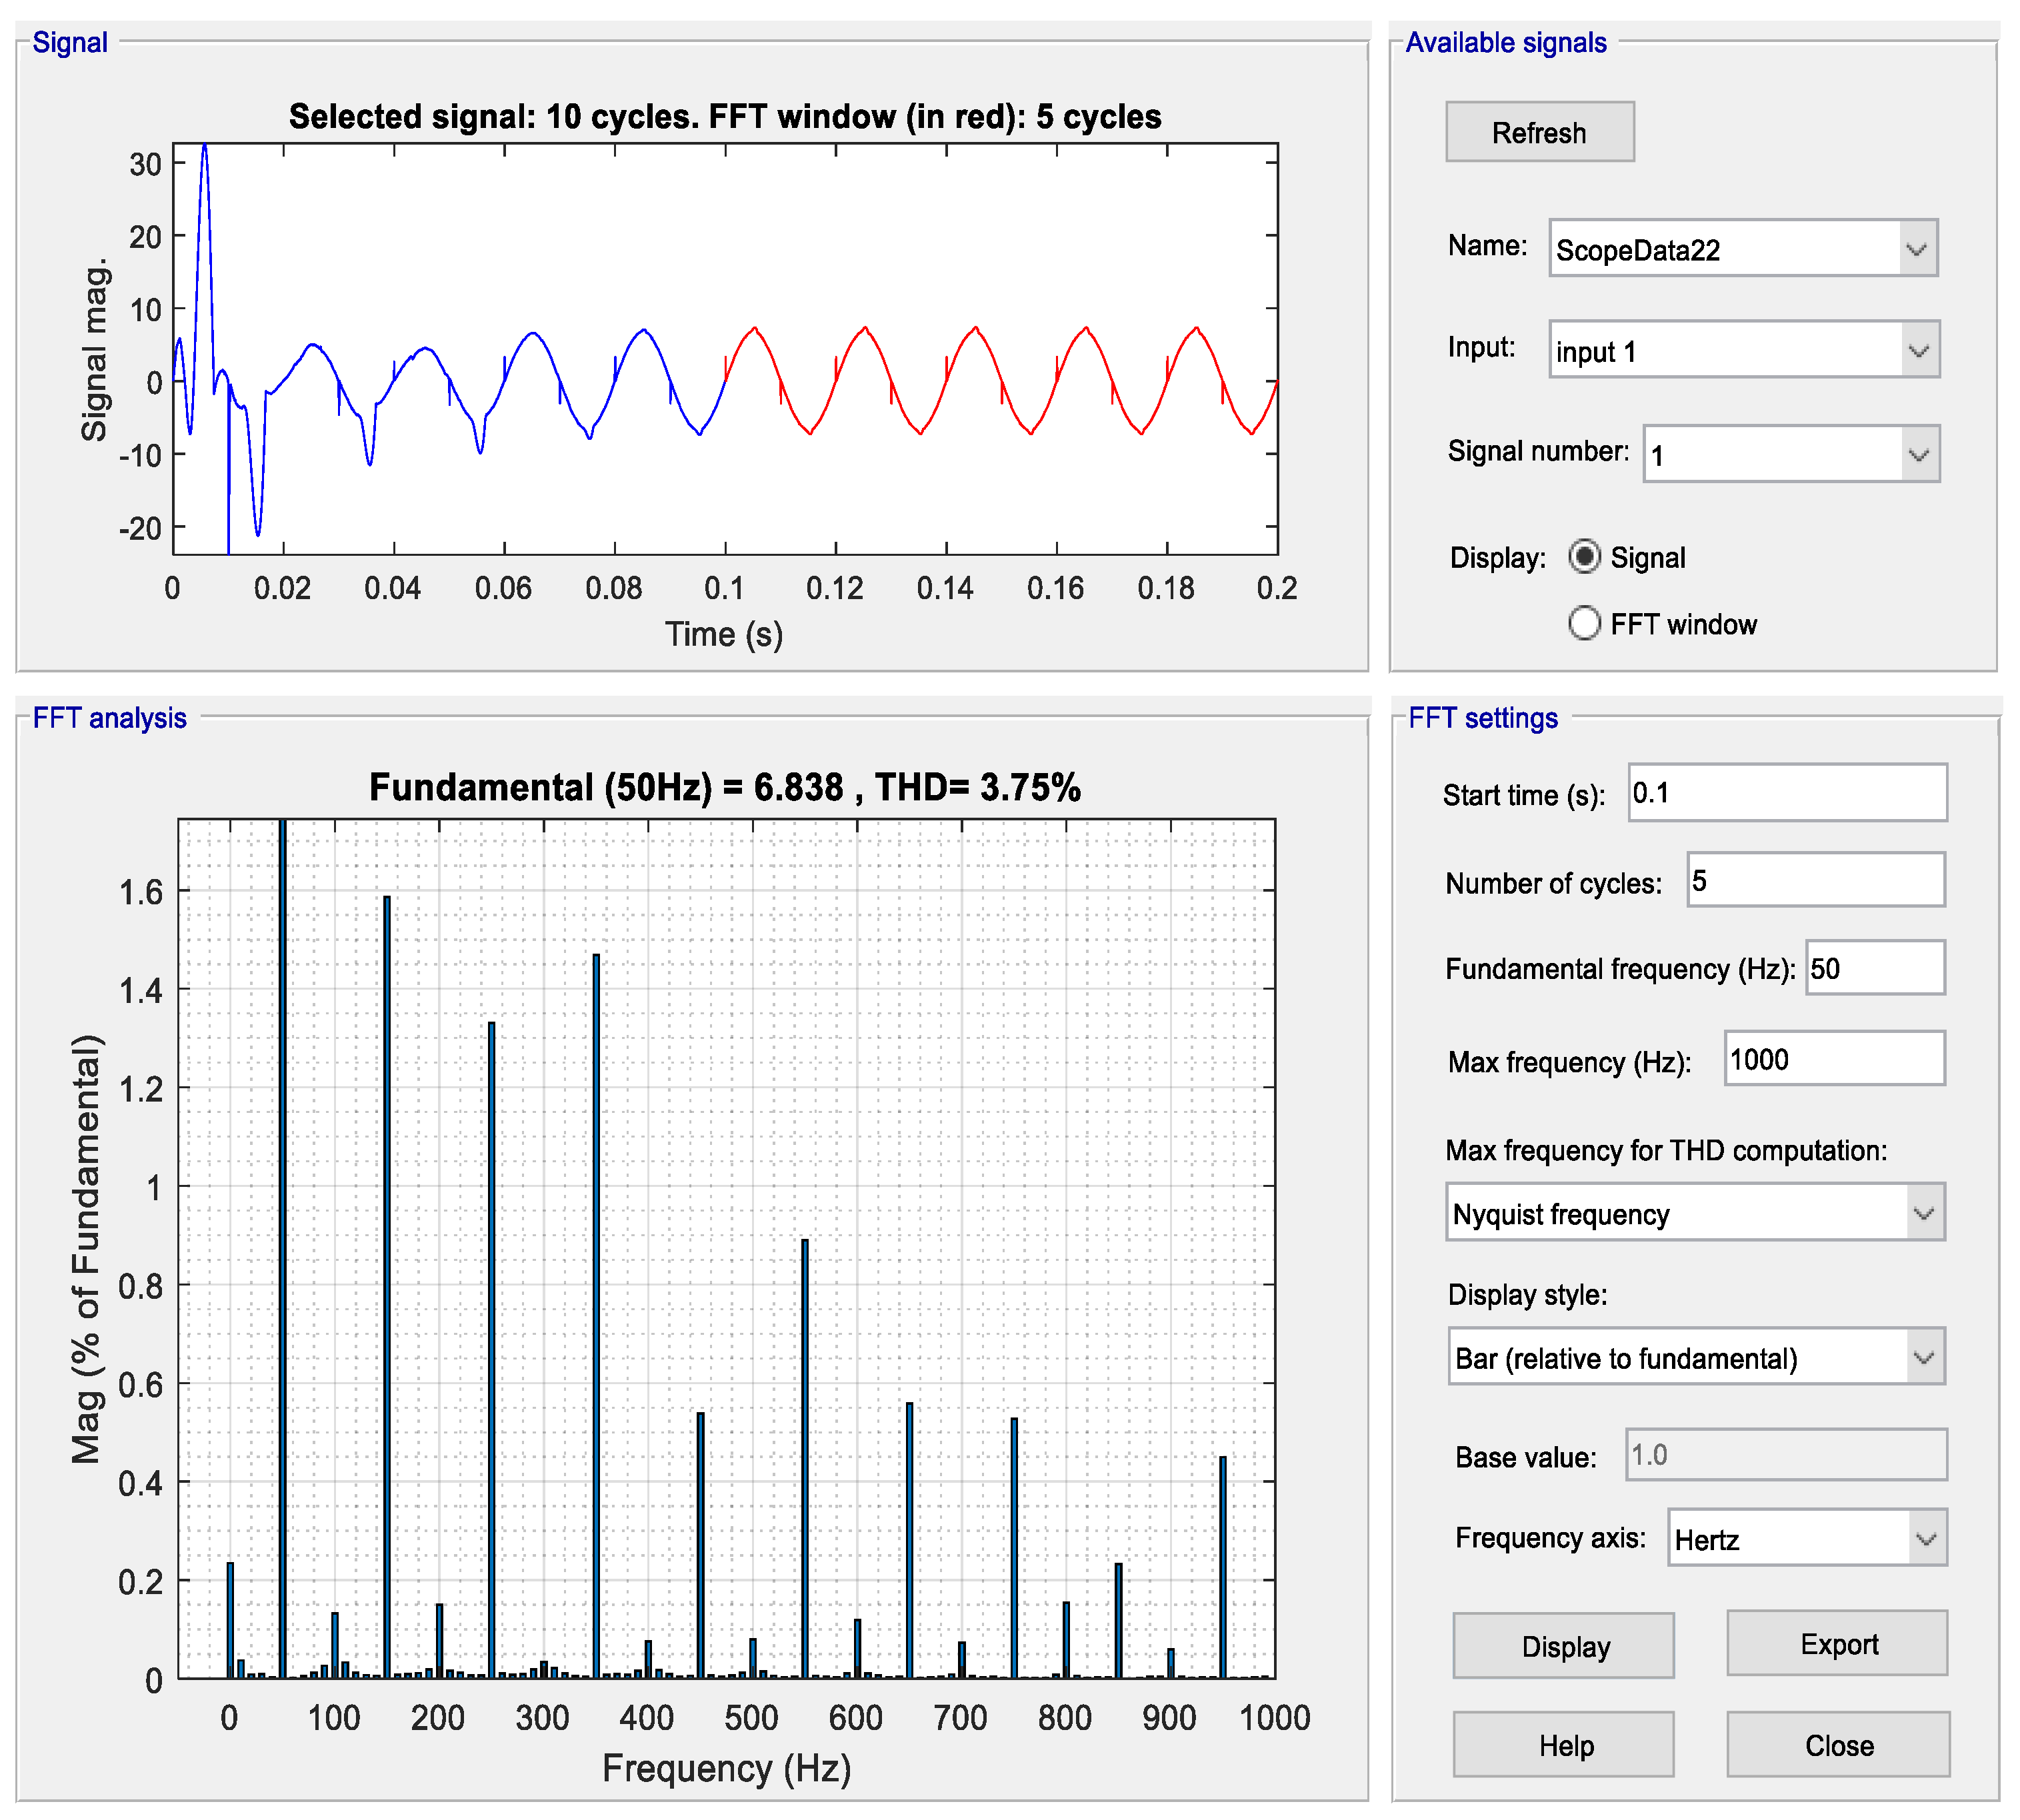Open Help for the FFT tool
This screenshot has height=1820, width=2020.
pyautogui.click(x=1563, y=1745)
